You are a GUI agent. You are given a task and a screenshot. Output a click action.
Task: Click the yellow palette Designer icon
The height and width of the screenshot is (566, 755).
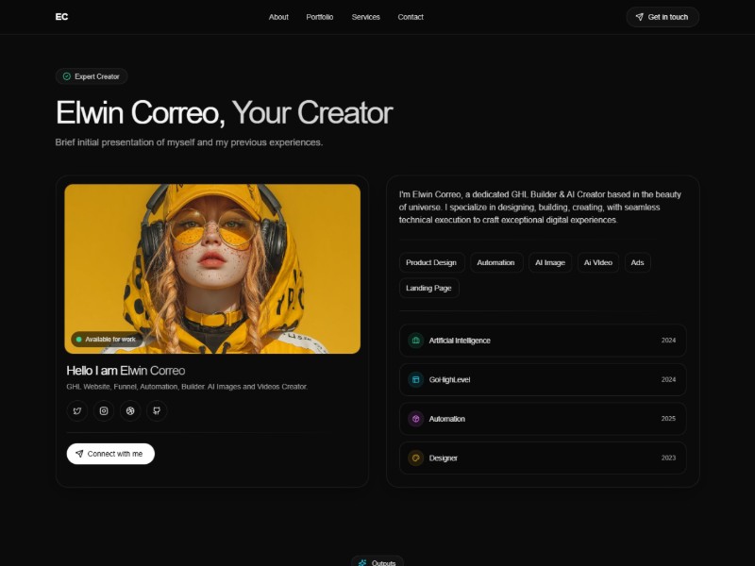[415, 458]
